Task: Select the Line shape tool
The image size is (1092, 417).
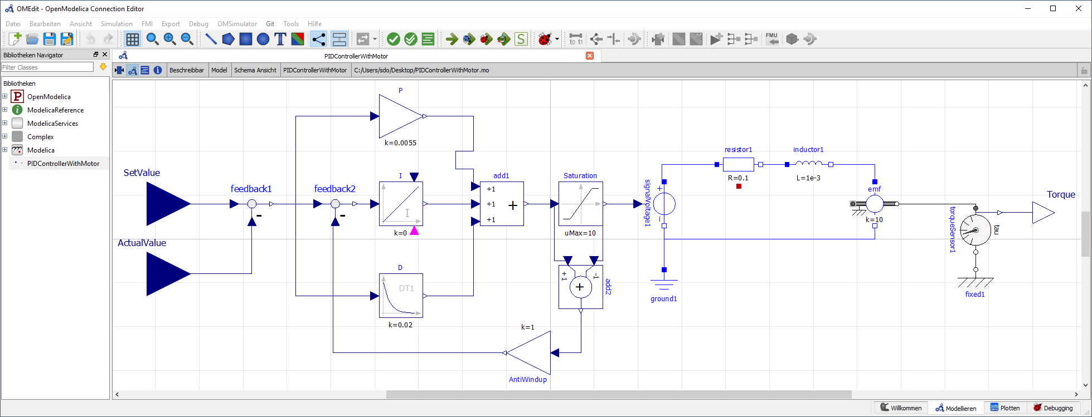Action: coord(211,39)
